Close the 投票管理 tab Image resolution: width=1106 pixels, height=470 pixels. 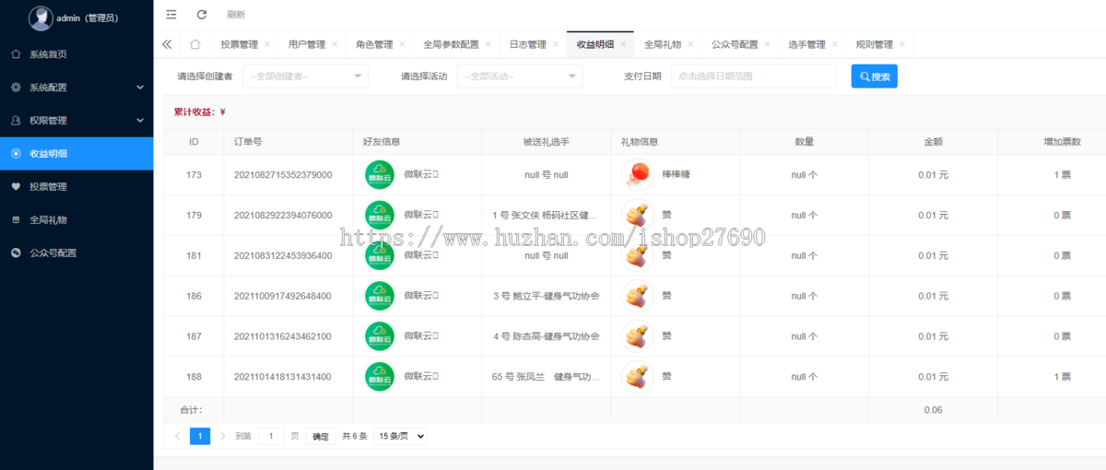267,44
